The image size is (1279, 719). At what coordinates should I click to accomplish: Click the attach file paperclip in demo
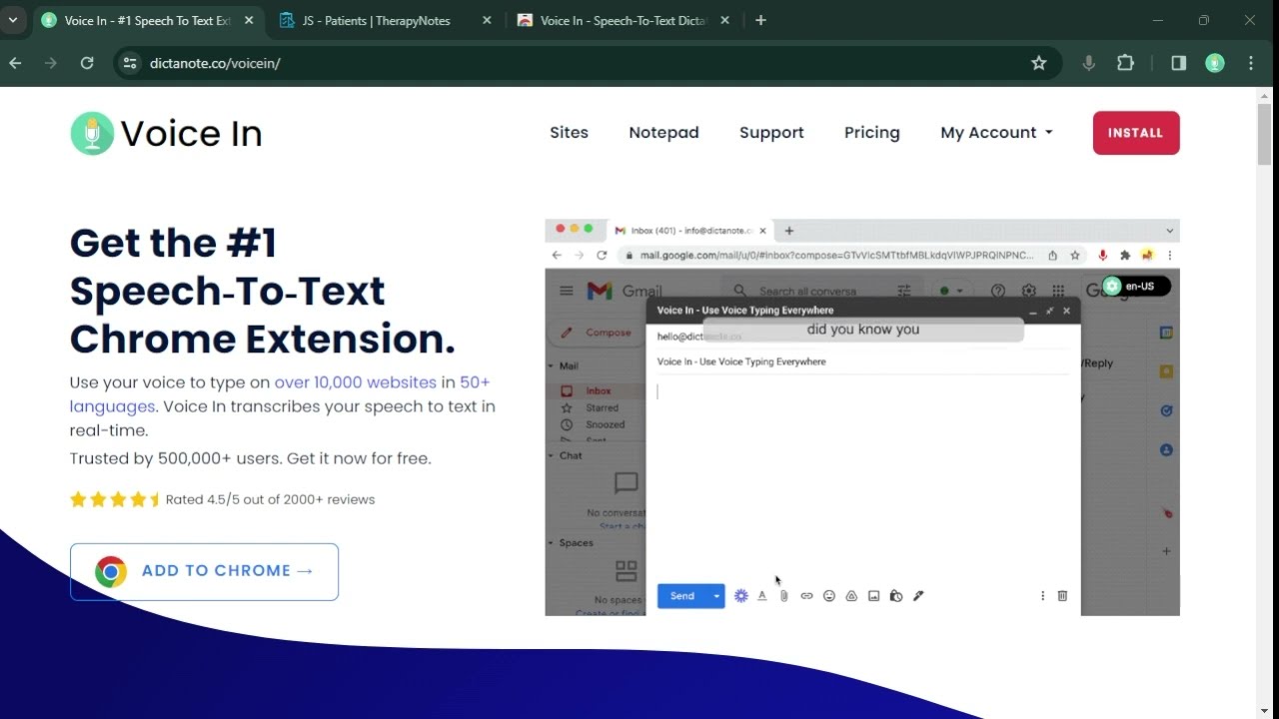[784, 596]
